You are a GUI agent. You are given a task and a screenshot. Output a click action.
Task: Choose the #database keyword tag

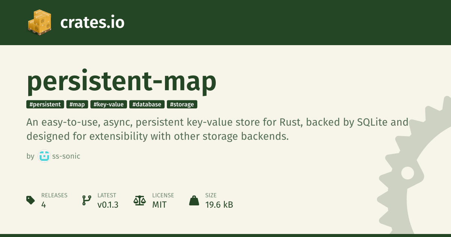147,104
